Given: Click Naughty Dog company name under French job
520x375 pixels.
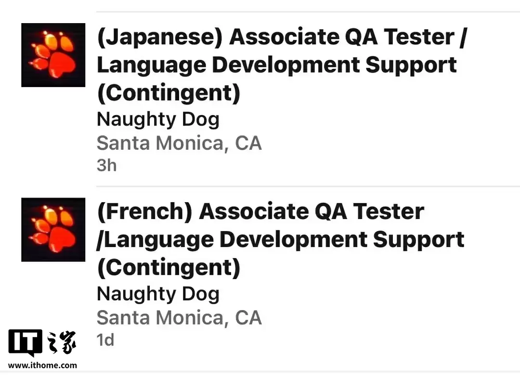Looking at the screenshot, I should click(158, 294).
